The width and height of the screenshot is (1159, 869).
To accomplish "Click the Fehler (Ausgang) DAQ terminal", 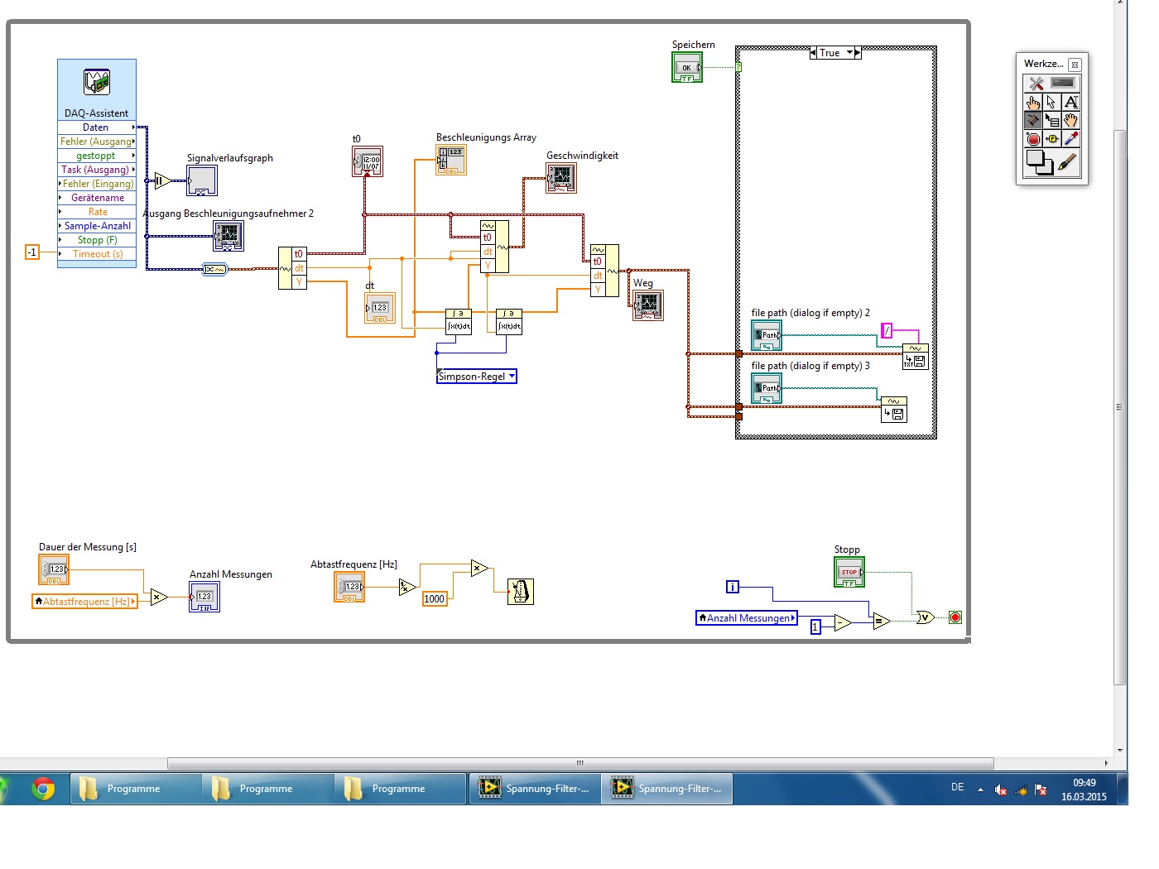I will pos(96,142).
